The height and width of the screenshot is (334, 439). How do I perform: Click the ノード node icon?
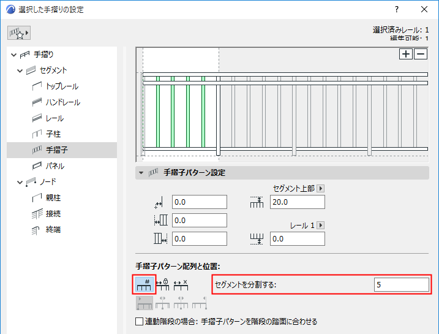[x=31, y=182]
